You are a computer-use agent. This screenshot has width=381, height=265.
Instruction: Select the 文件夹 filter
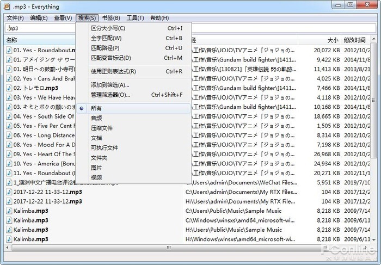coord(134,158)
